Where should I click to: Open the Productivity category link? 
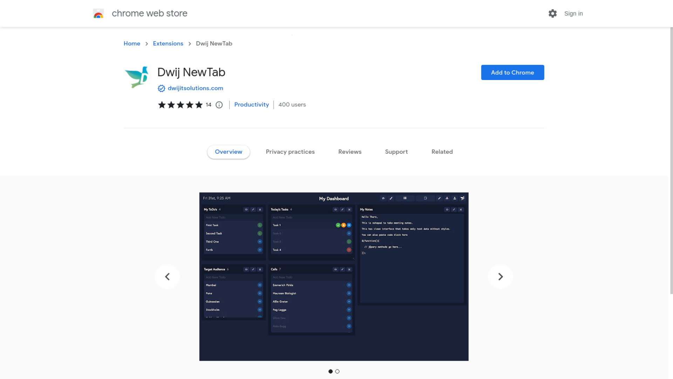coord(251,105)
